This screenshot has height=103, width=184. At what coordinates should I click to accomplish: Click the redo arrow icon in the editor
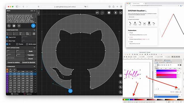pyautogui.click(x=102, y=13)
